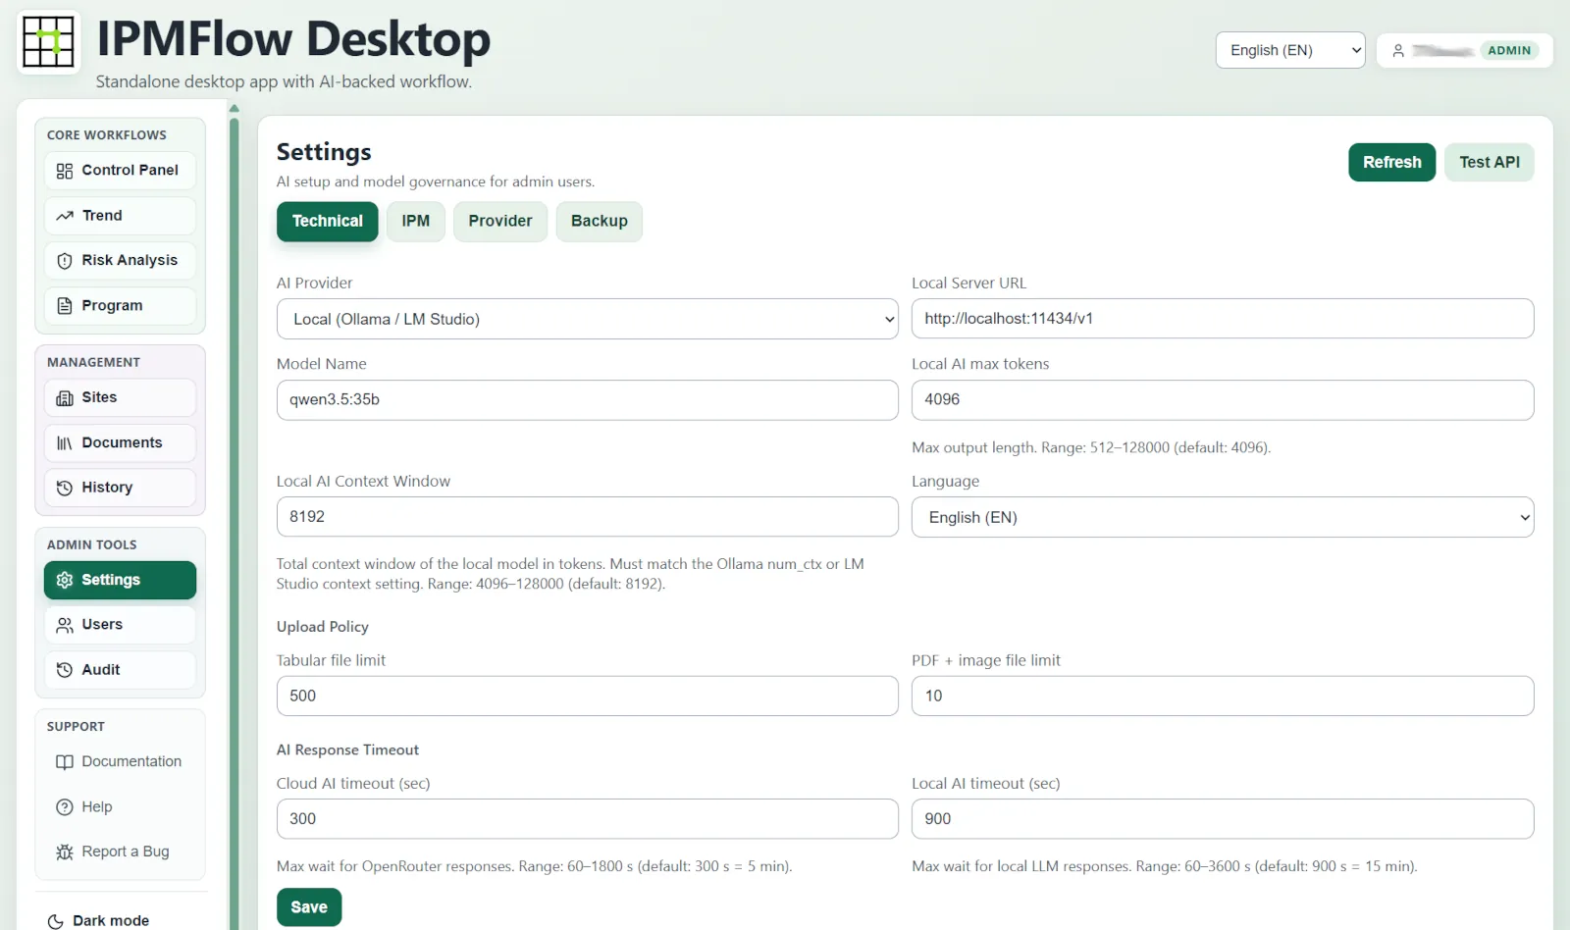
Task: Open Risk Analysis page
Action: pos(120,261)
